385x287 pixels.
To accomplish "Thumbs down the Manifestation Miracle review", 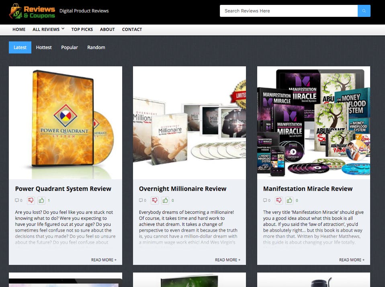I will [279, 200].
